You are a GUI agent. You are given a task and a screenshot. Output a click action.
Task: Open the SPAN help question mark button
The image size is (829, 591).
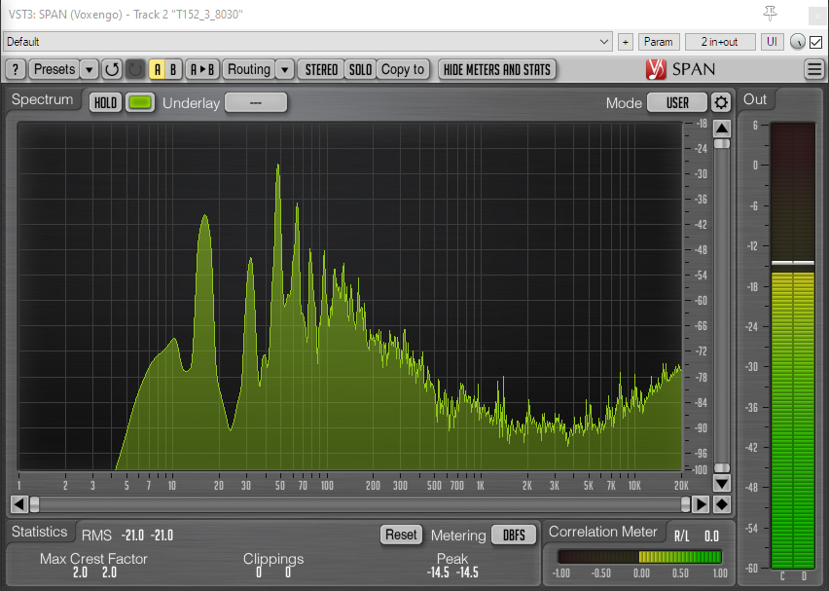[x=16, y=69]
